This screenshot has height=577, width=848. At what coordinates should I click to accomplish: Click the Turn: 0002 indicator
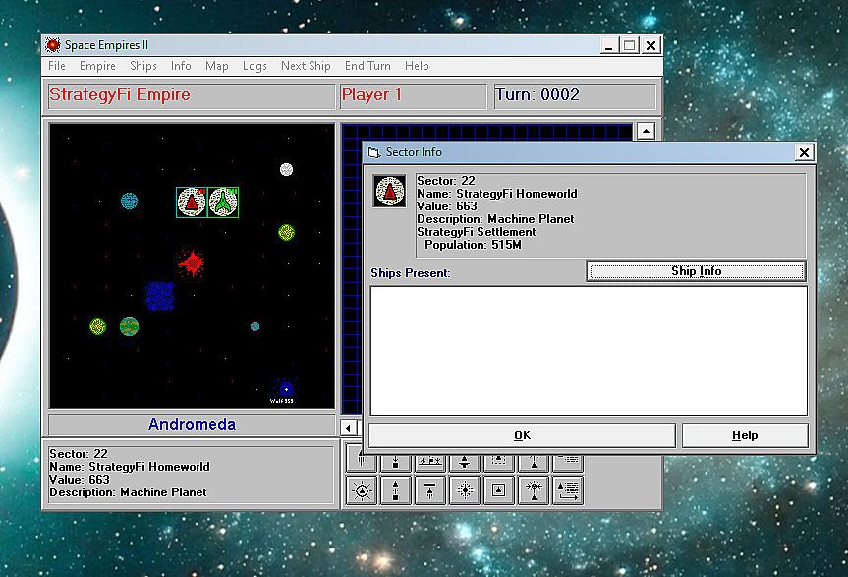click(x=537, y=94)
